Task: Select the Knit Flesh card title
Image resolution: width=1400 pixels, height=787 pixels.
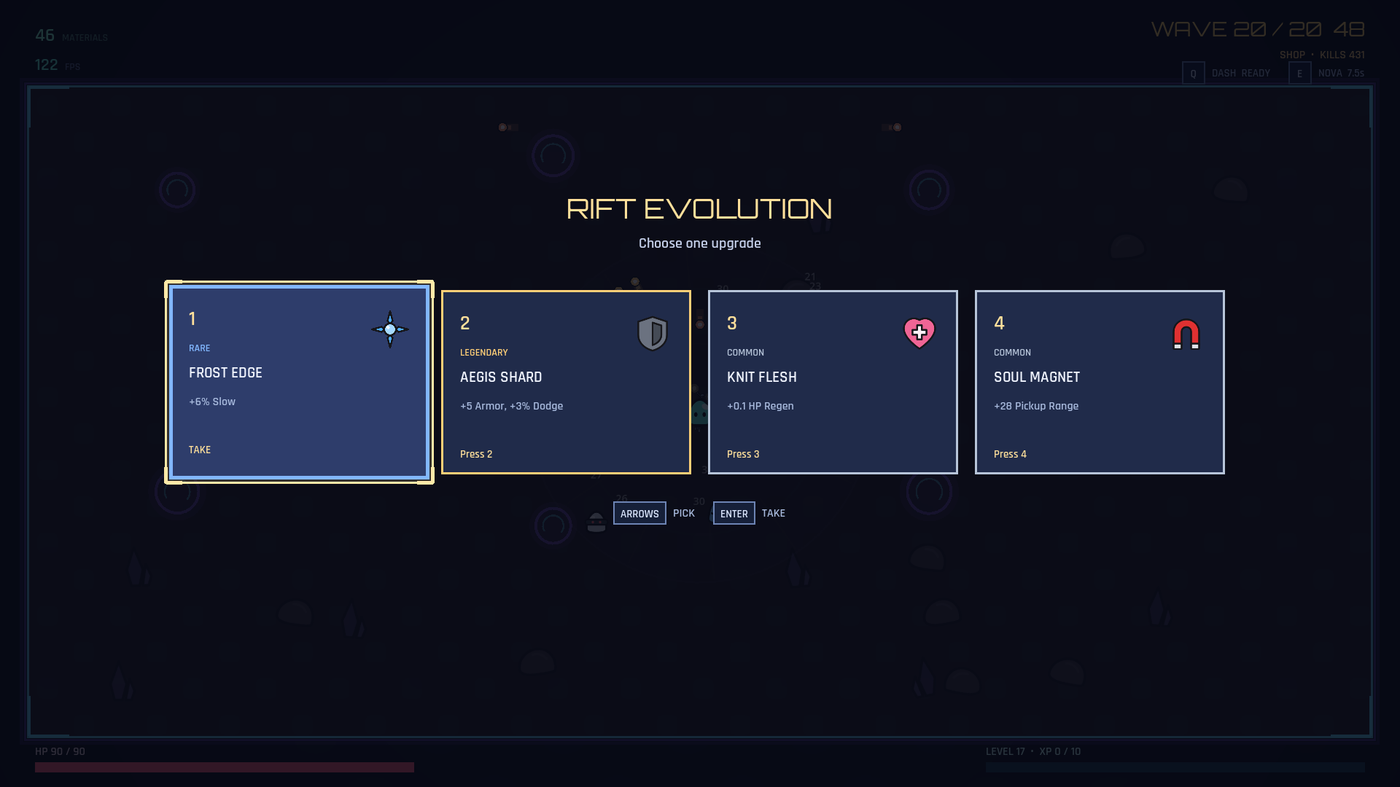Action: coord(762,377)
